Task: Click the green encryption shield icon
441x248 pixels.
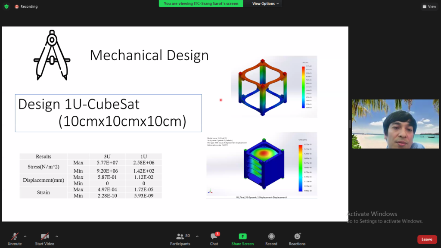Action: 6,6
